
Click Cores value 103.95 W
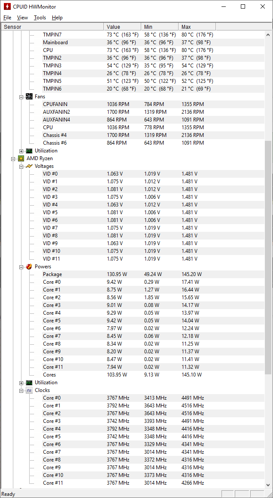tap(117, 374)
